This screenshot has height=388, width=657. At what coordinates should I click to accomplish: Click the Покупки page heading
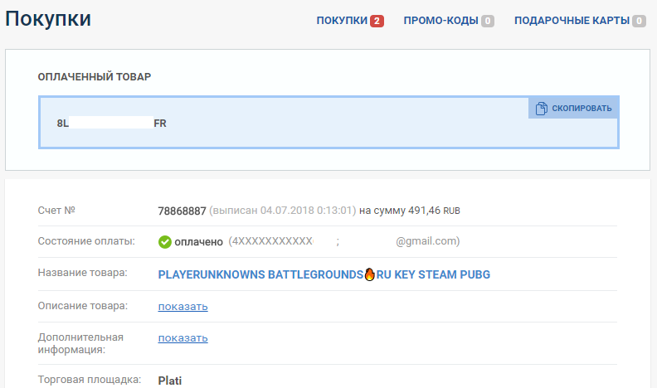pyautogui.click(x=48, y=19)
